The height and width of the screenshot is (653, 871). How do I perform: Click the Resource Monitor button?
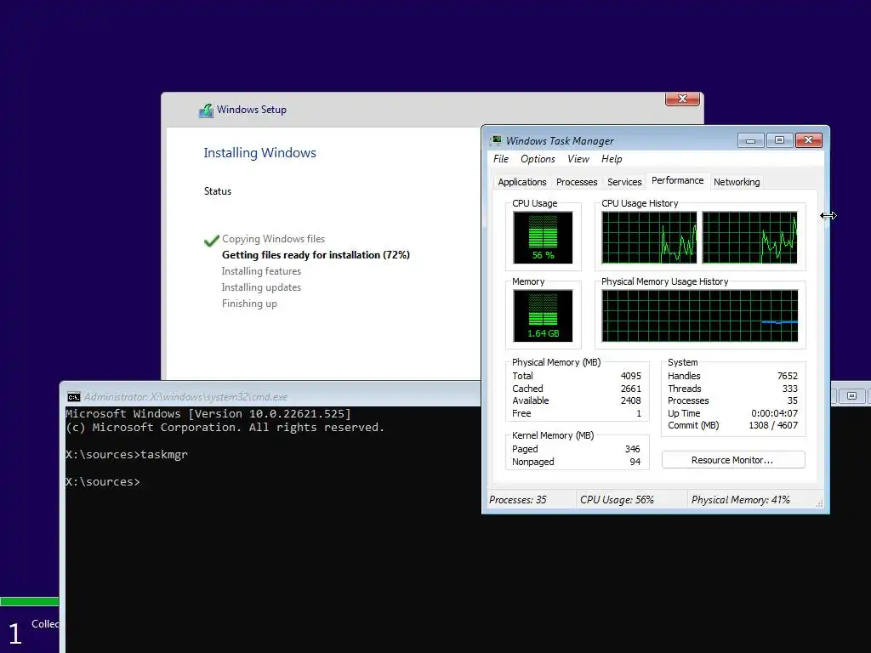pos(732,460)
